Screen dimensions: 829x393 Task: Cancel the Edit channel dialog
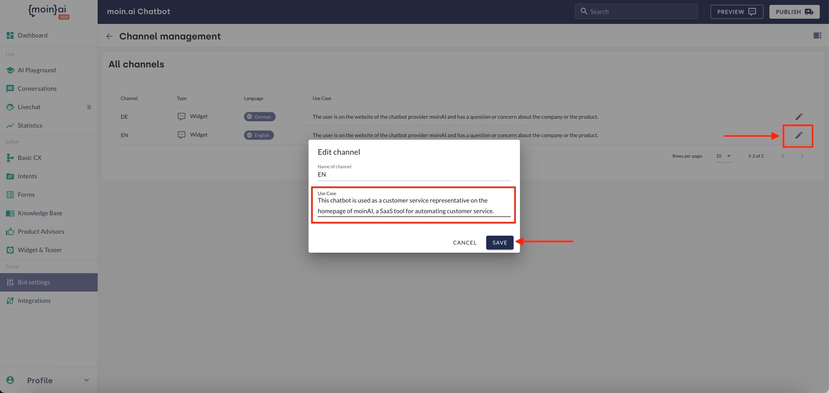coord(464,243)
